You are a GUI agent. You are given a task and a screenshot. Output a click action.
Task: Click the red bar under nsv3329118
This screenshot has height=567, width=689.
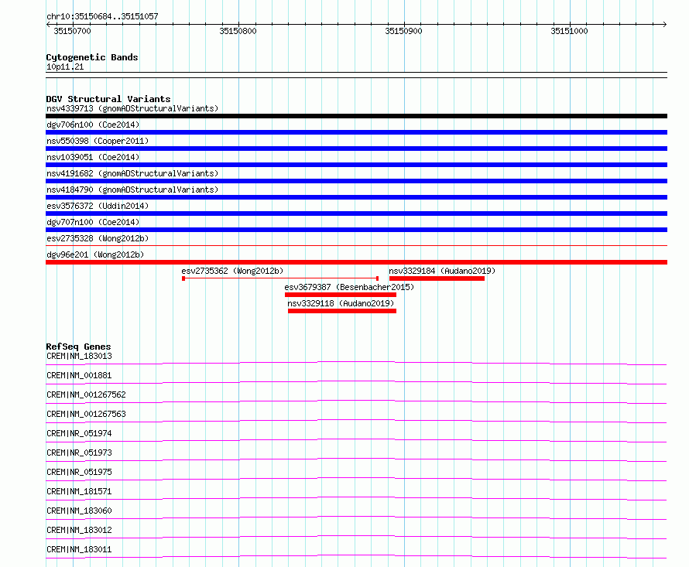click(x=342, y=311)
